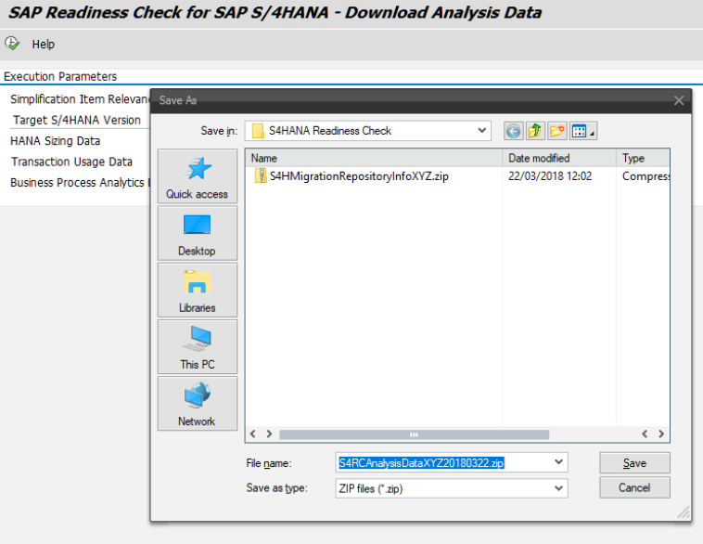Image resolution: width=703 pixels, height=544 pixels.
Task: Sort by Date modified column header
Action: 559,158
